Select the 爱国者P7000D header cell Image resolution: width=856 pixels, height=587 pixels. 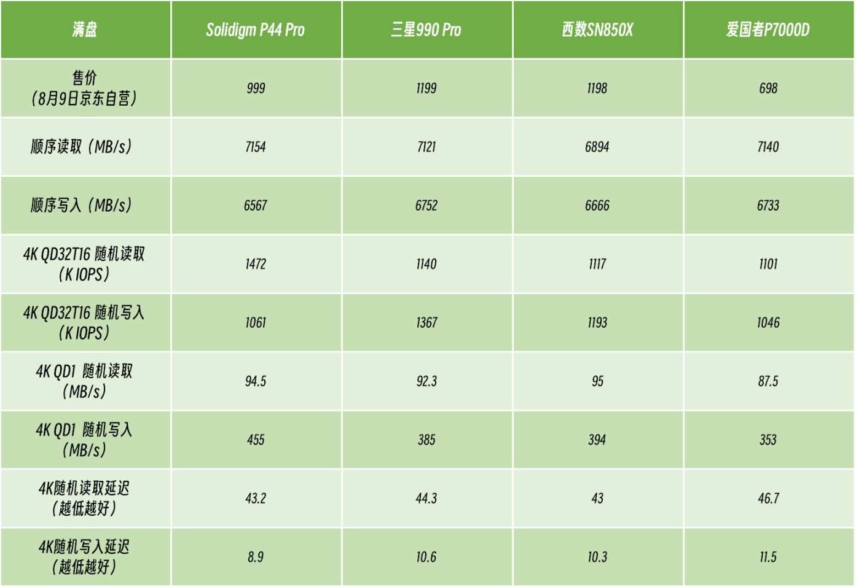click(768, 29)
